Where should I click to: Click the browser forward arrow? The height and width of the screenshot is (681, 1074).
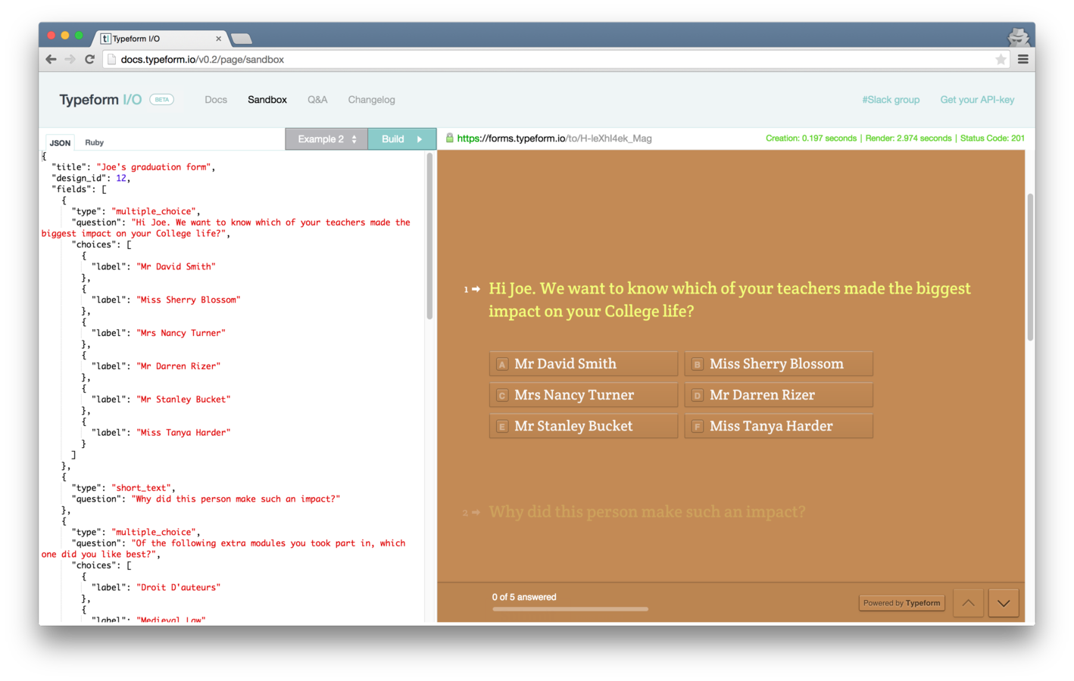[x=70, y=59]
